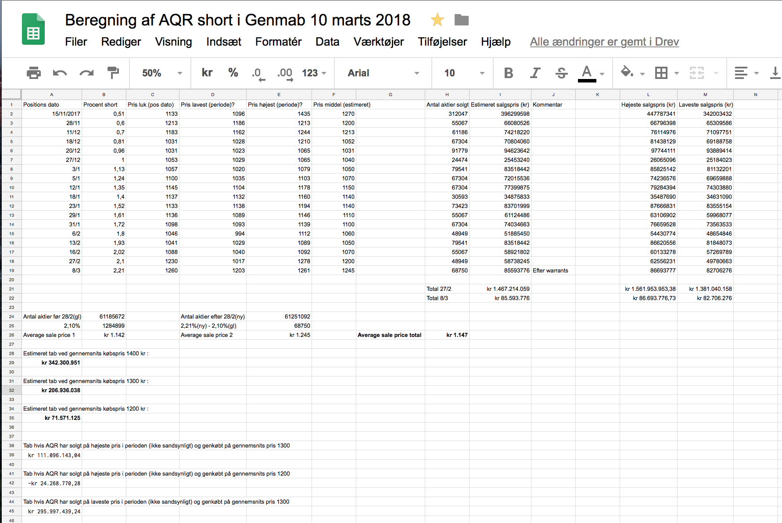Click the horizontal align icon
782x523 pixels.
click(741, 73)
